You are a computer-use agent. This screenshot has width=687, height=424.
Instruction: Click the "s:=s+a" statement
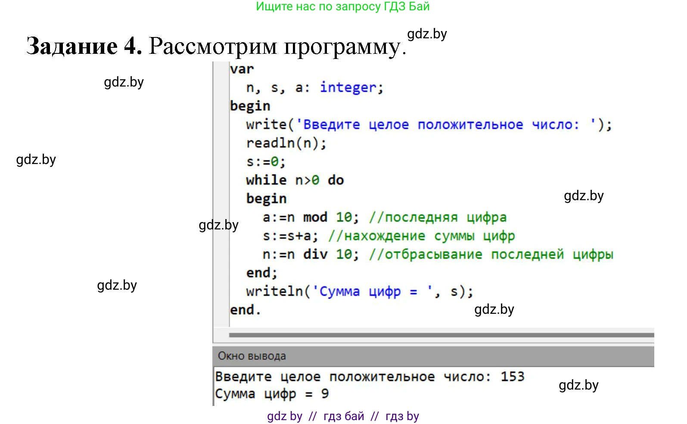(290, 236)
